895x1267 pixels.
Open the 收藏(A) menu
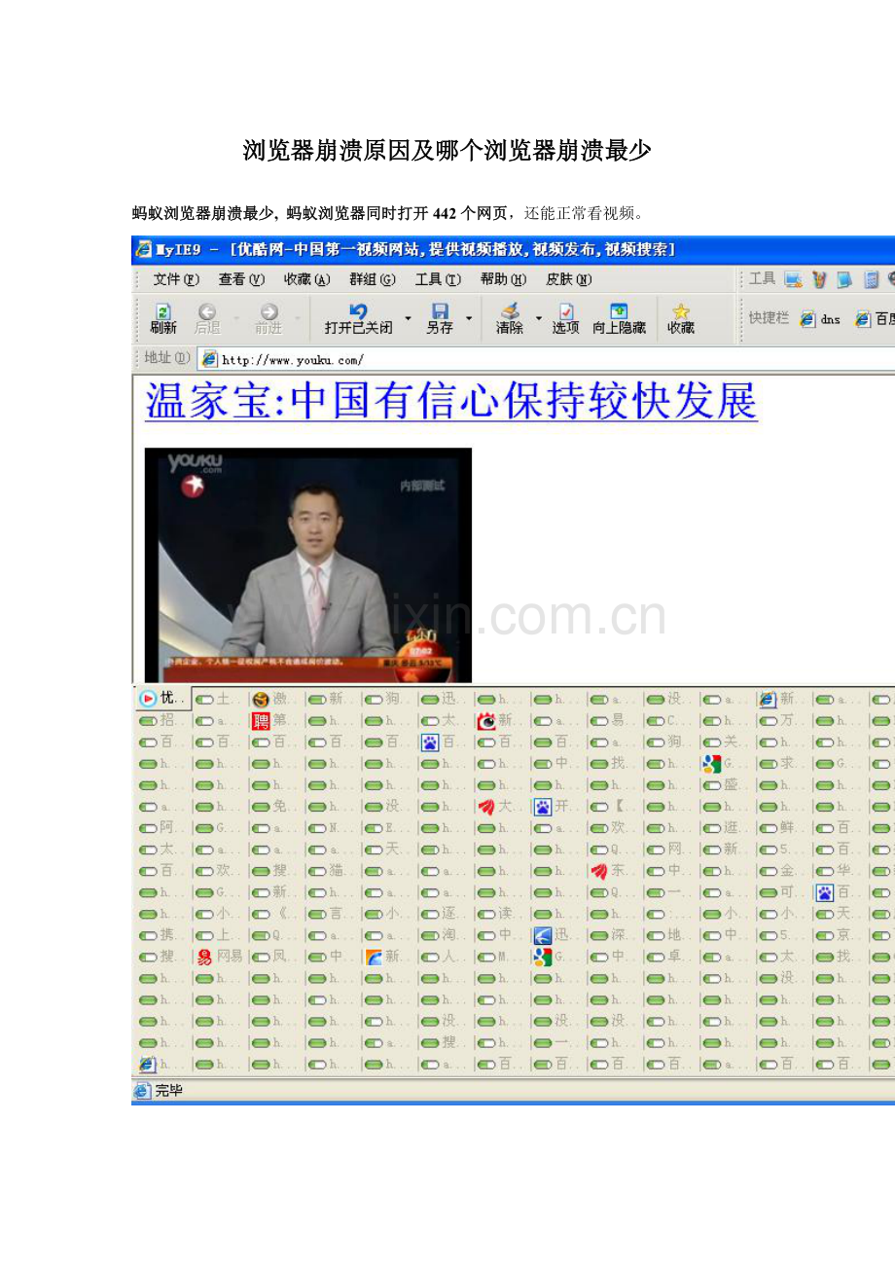(307, 280)
